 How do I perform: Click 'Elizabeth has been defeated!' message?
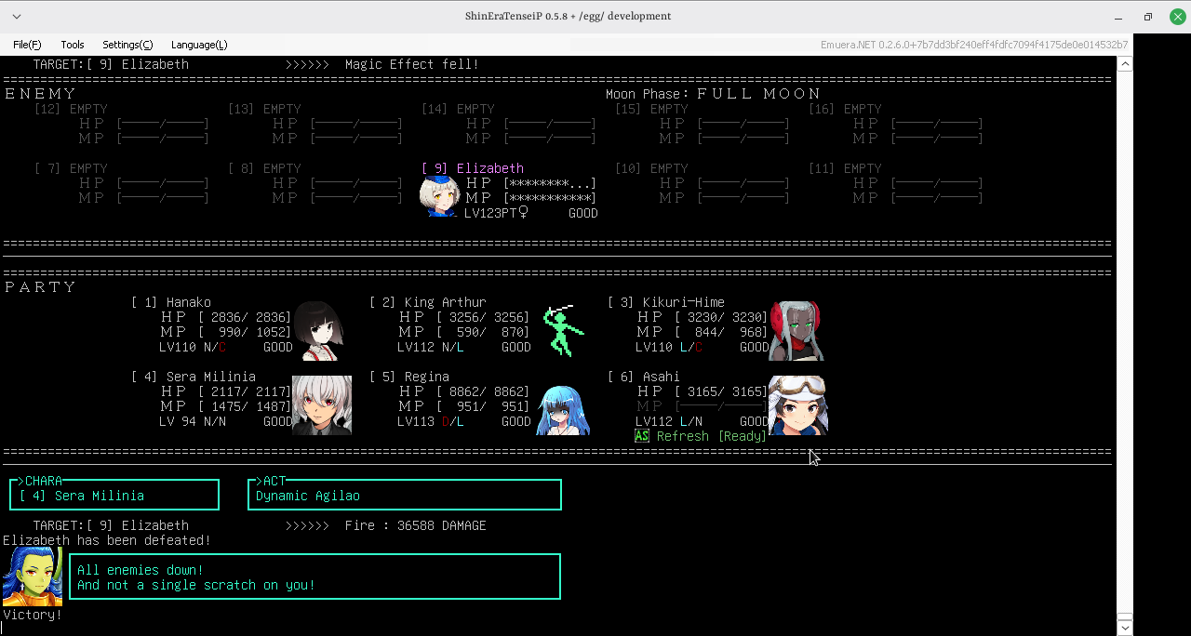(107, 540)
